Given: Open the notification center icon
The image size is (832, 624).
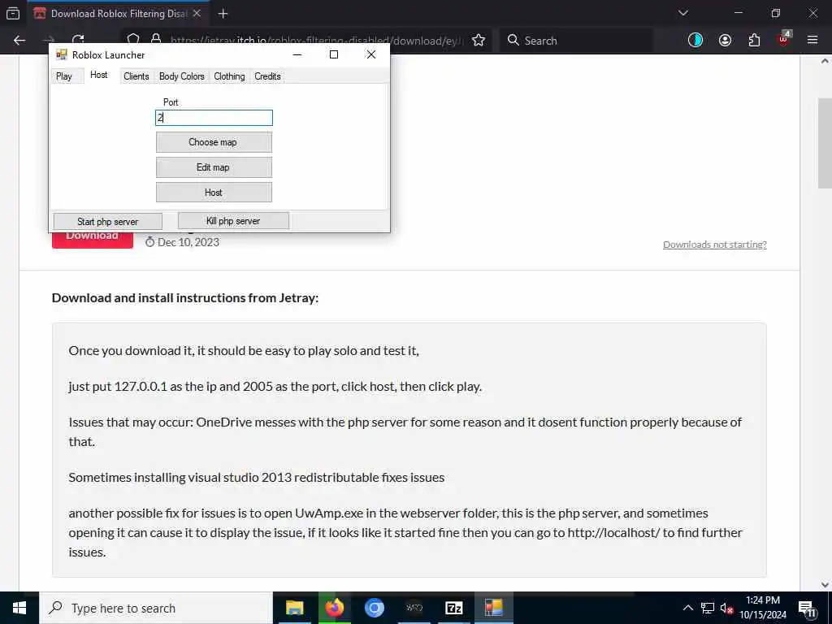Looking at the screenshot, I should click(807, 609).
